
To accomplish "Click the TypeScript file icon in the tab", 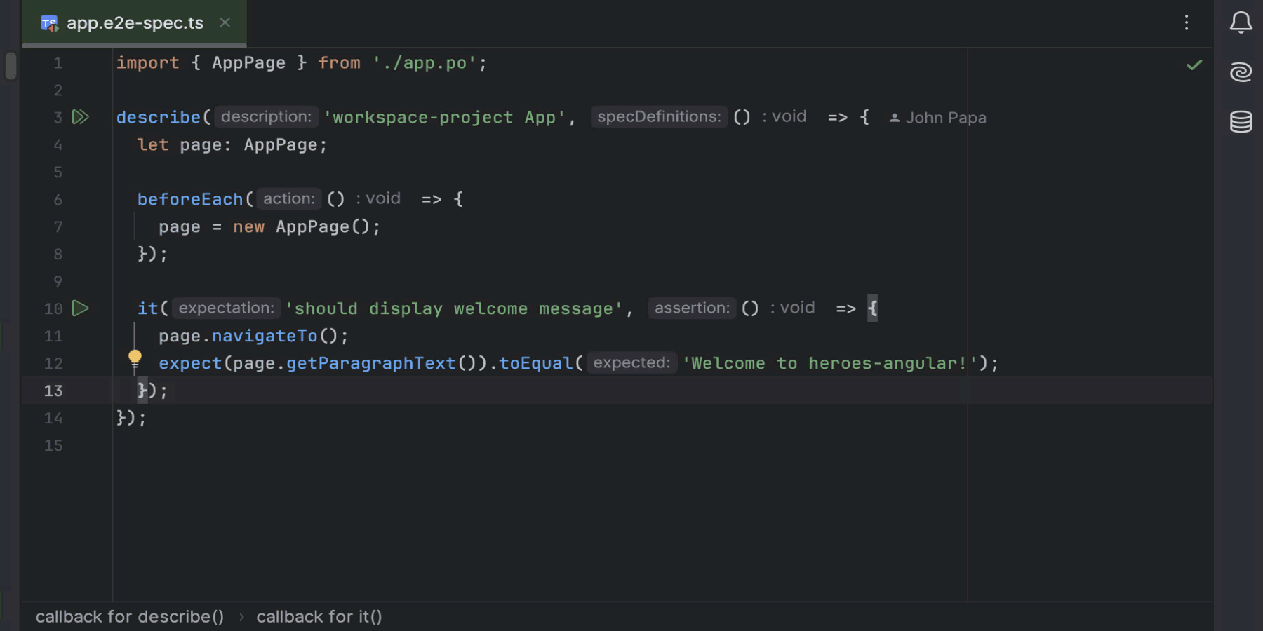I will click(49, 22).
